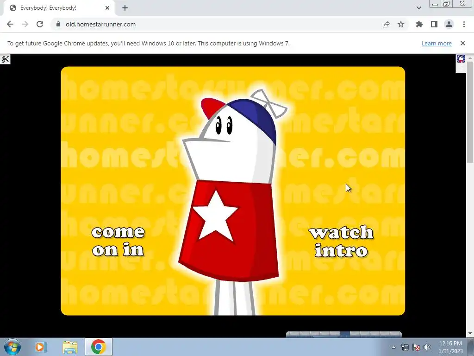Select the 'Everybody! Everybody!' tab
The width and height of the screenshot is (474, 356).
59,8
